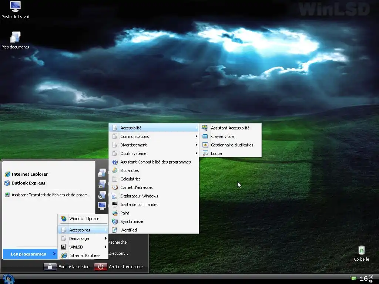Expand the Outils système submenu arrow

(196, 153)
